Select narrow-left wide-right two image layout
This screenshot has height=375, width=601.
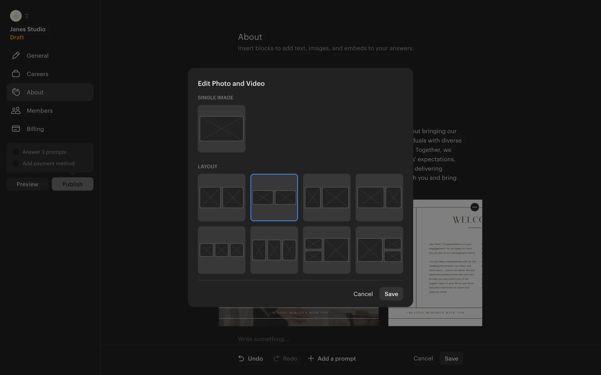point(326,197)
